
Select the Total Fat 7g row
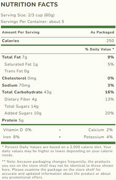click(58, 57)
